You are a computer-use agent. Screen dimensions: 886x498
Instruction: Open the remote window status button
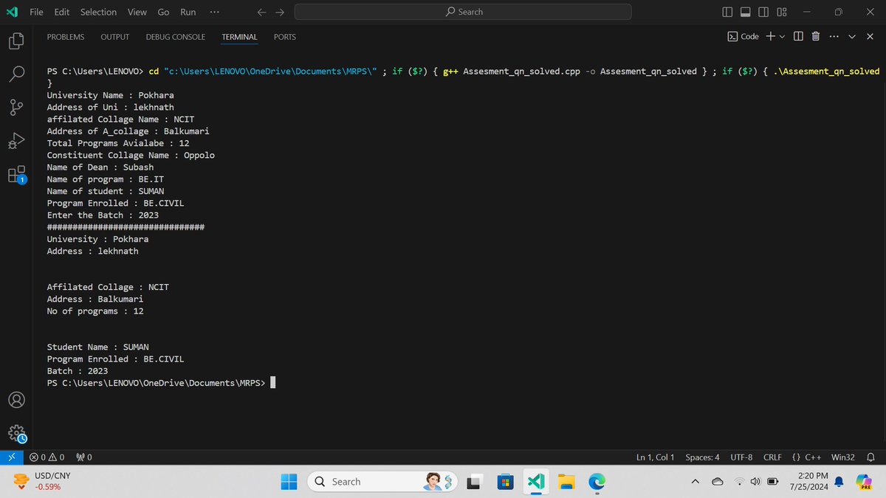point(11,457)
